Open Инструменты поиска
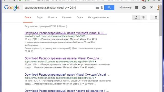The width and height of the screenshot is (164, 92). 99,17
